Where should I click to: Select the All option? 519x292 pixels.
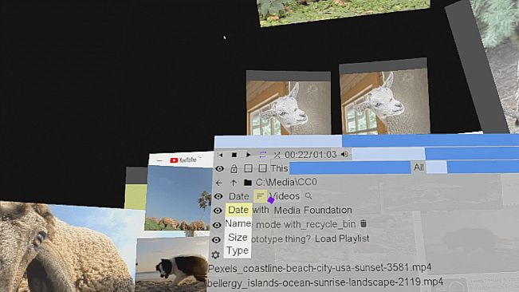click(419, 168)
